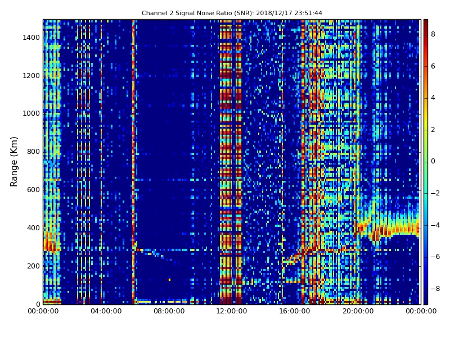Image resolution: width=450 pixels, height=337 pixels.
Task: Click the colorbar label 2
Action: point(433,130)
